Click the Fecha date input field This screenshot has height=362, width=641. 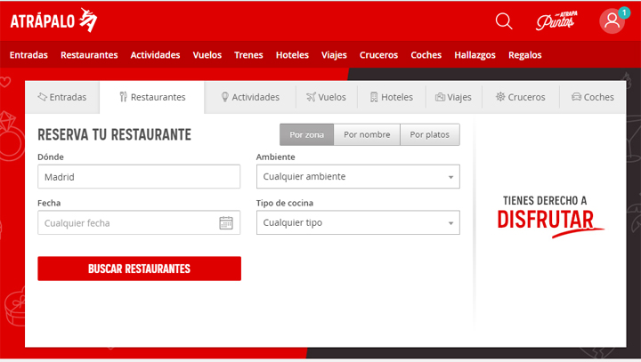tap(139, 222)
